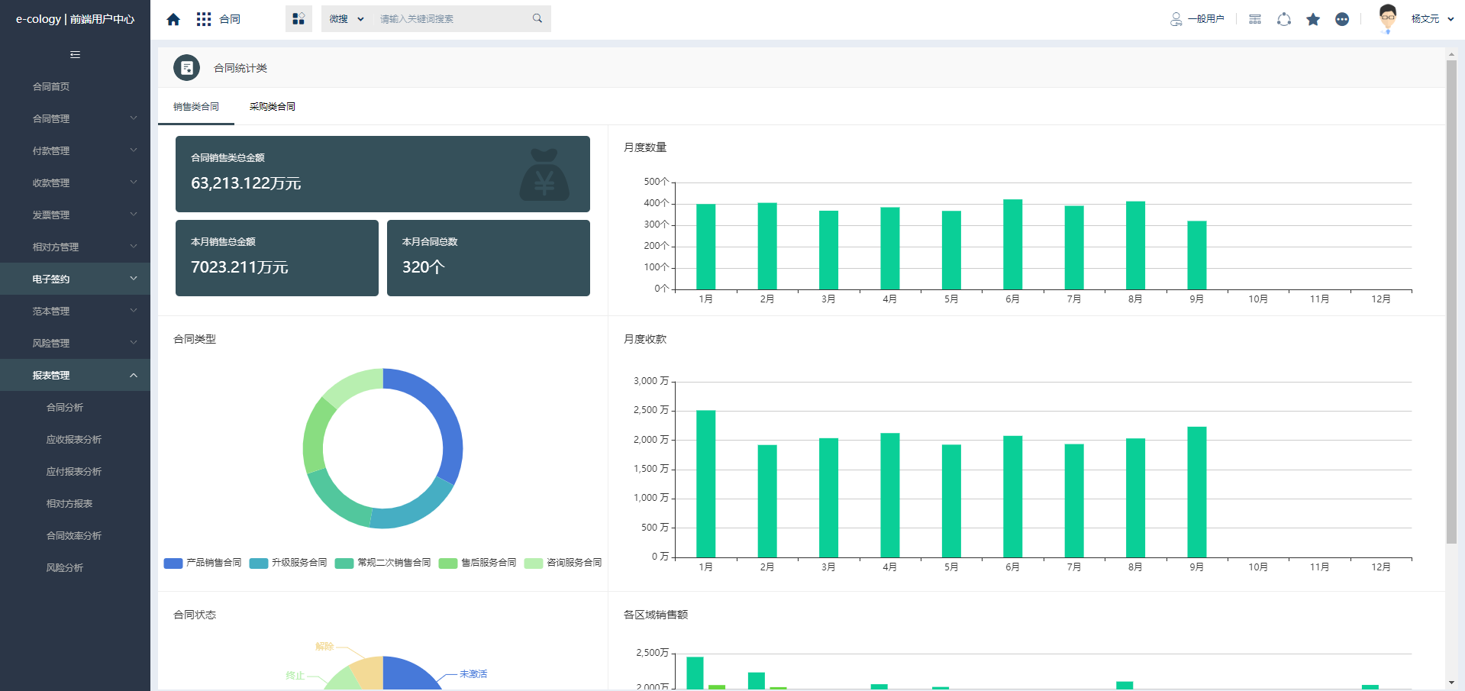Click the 9月 bar in 月度收款 chart

coord(1197,492)
